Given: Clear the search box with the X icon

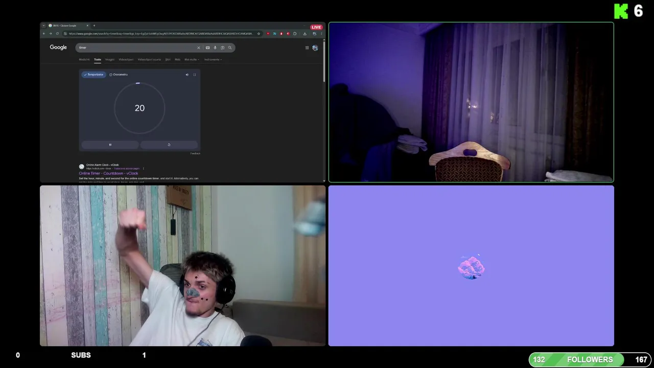Looking at the screenshot, I should tap(199, 48).
